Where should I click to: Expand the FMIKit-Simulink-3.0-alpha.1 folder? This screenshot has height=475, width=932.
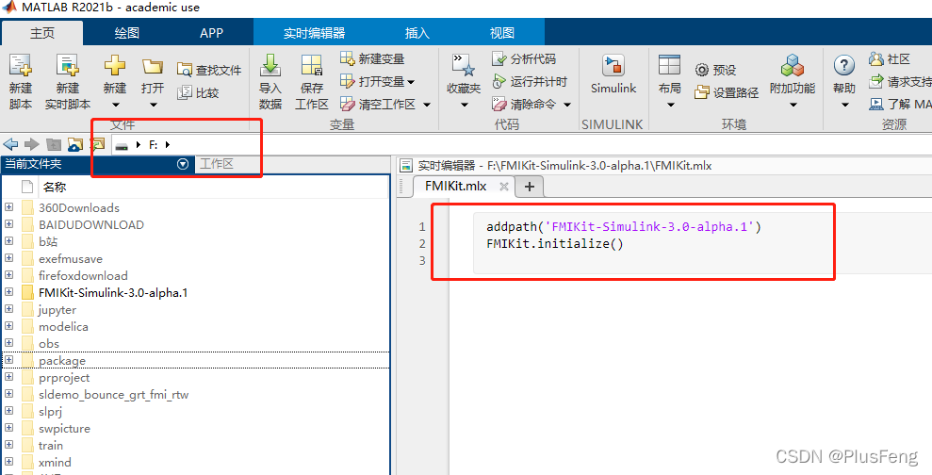[x=8, y=292]
